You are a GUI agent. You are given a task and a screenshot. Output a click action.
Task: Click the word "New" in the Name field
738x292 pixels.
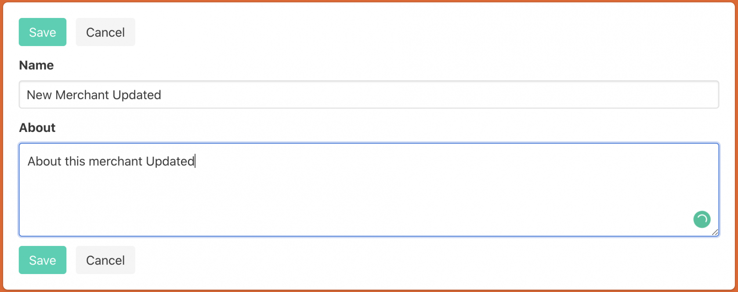39,95
